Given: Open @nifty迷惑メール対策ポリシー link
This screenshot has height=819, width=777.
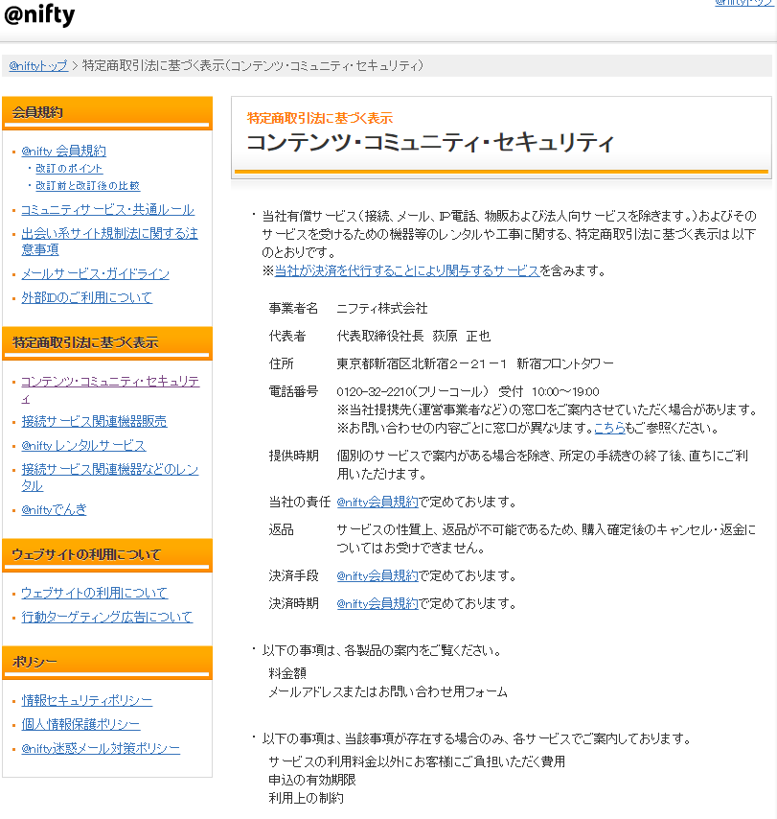Looking at the screenshot, I should tap(101, 749).
